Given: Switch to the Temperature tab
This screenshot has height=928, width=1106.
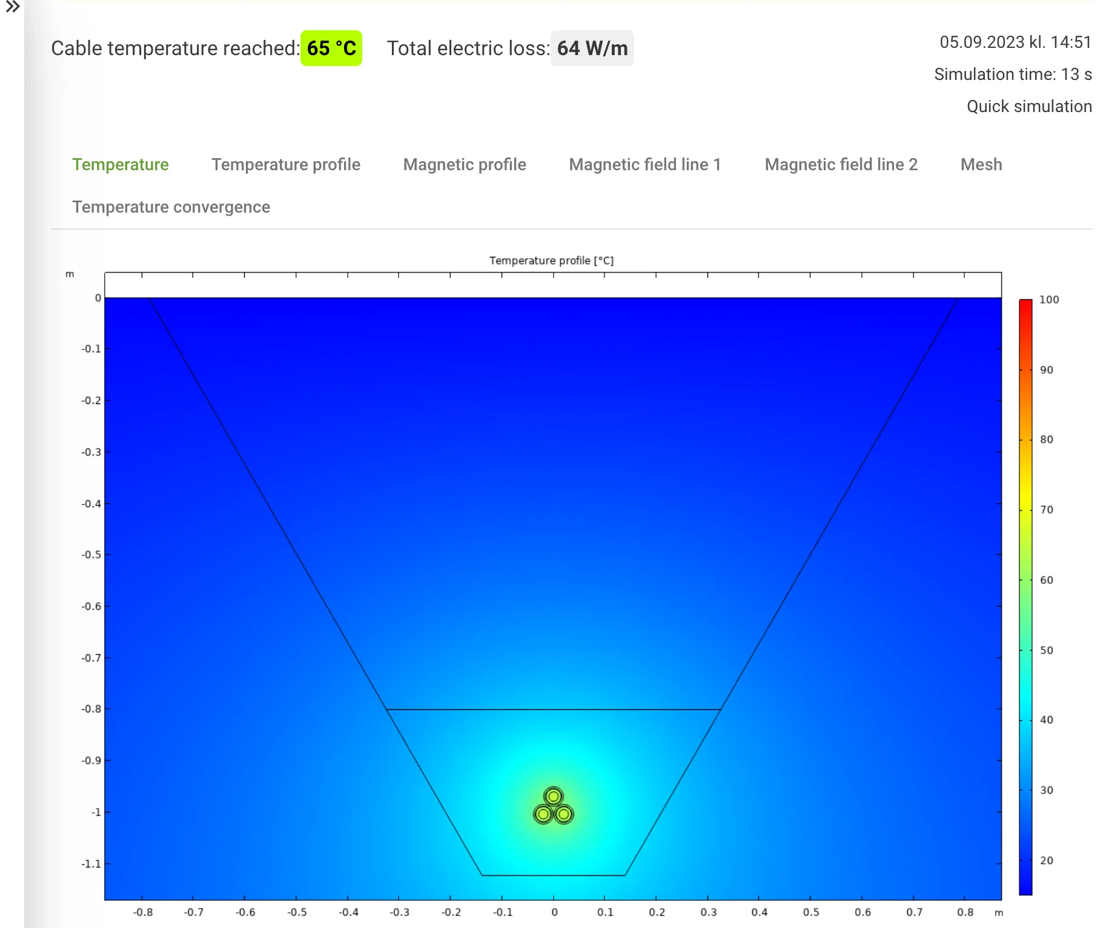Looking at the screenshot, I should tap(121, 165).
